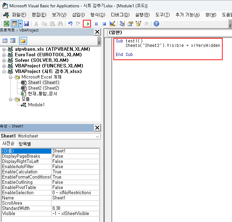
Task: Click the Copy icon in the toolbar
Action: pyautogui.click(x=44, y=24)
